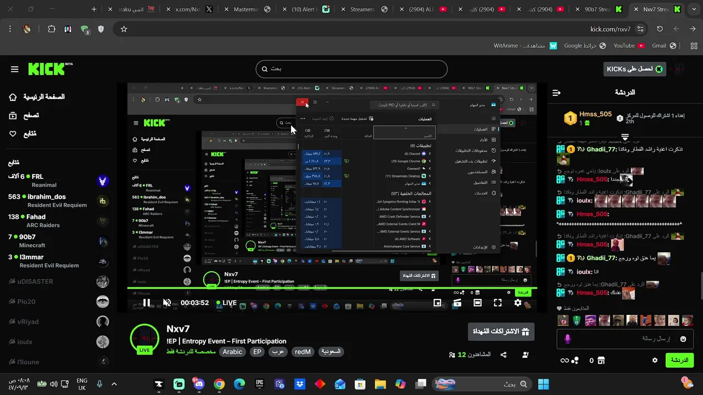The width and height of the screenshot is (703, 395).
Task: Open Dropbox from the taskbar
Action: [x=299, y=384]
